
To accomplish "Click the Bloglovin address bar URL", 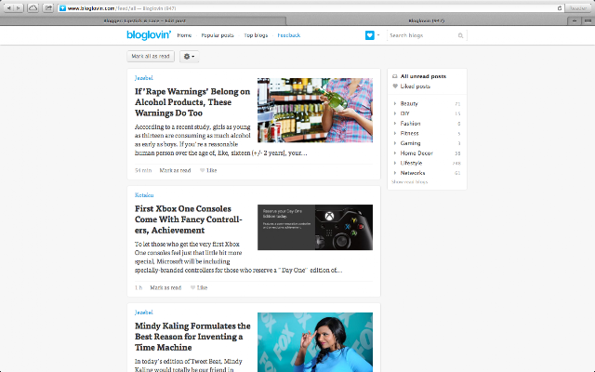I will [x=122, y=8].
